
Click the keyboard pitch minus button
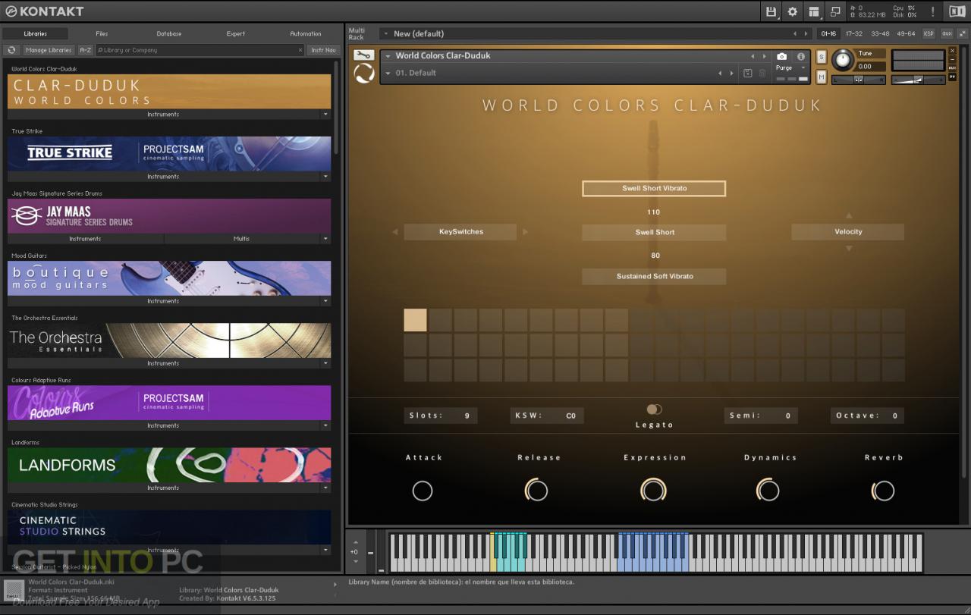tap(370, 552)
